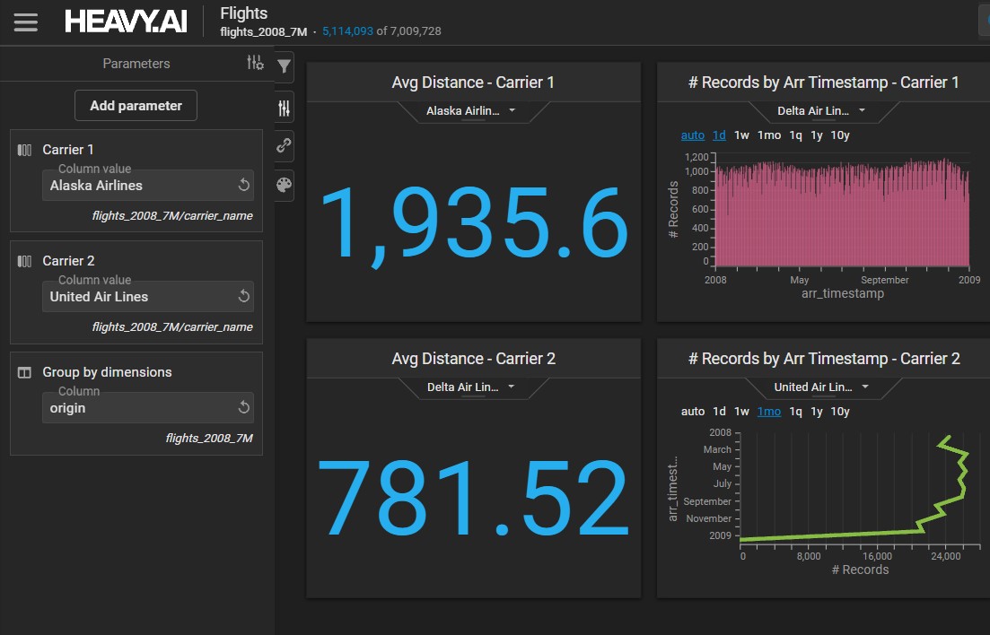
Task: Open Delta dropdown in Avg Distance Carrier 2
Action: coord(472,387)
